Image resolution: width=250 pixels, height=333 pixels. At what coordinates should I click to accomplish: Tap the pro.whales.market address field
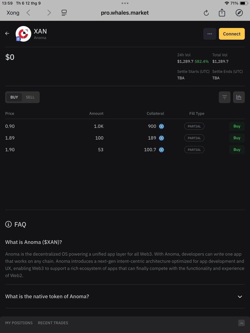(125, 13)
